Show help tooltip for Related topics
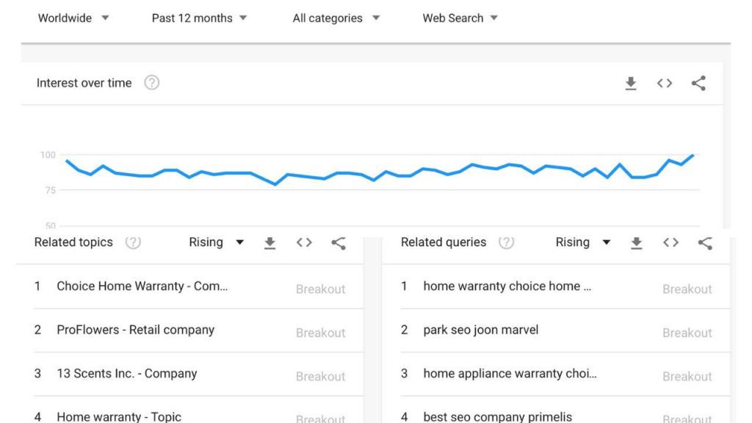 pyautogui.click(x=133, y=242)
